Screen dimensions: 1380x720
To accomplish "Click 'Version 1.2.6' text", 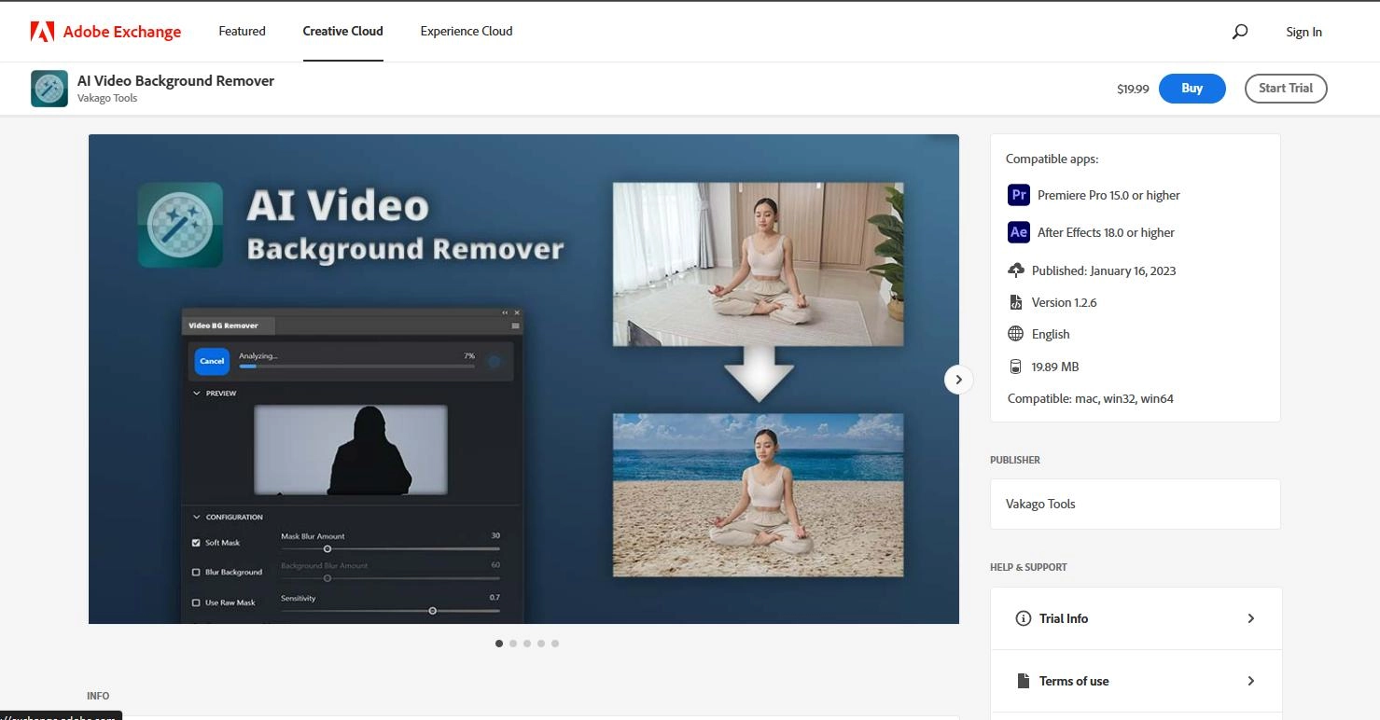I will [x=1065, y=302].
